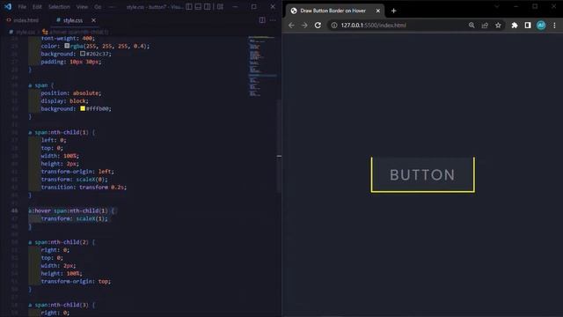Click the VS Code logo icon
This screenshot has width=563, height=317.
tap(8, 6)
